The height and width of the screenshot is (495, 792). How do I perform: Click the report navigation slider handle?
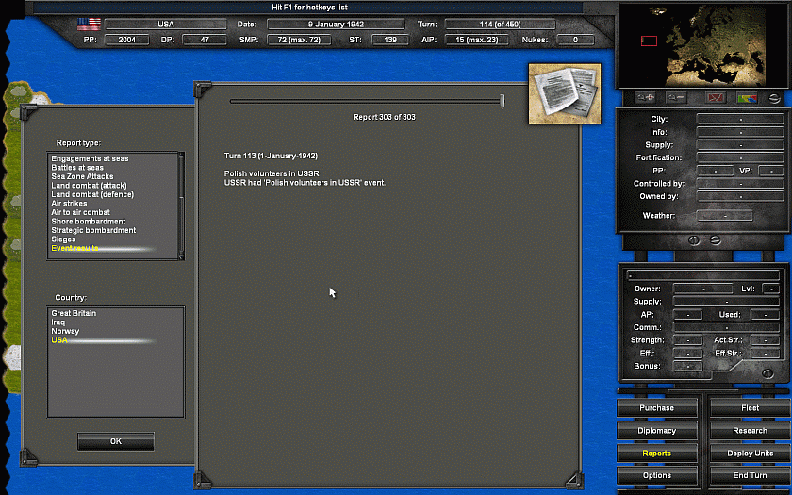(502, 101)
